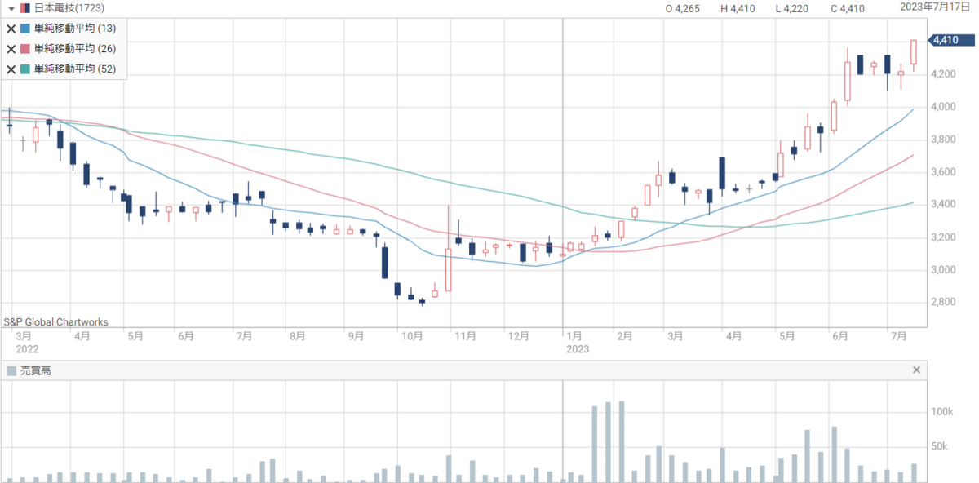Click the tall November 2022 pink candlestick
979x483 pixels.
pos(448,269)
